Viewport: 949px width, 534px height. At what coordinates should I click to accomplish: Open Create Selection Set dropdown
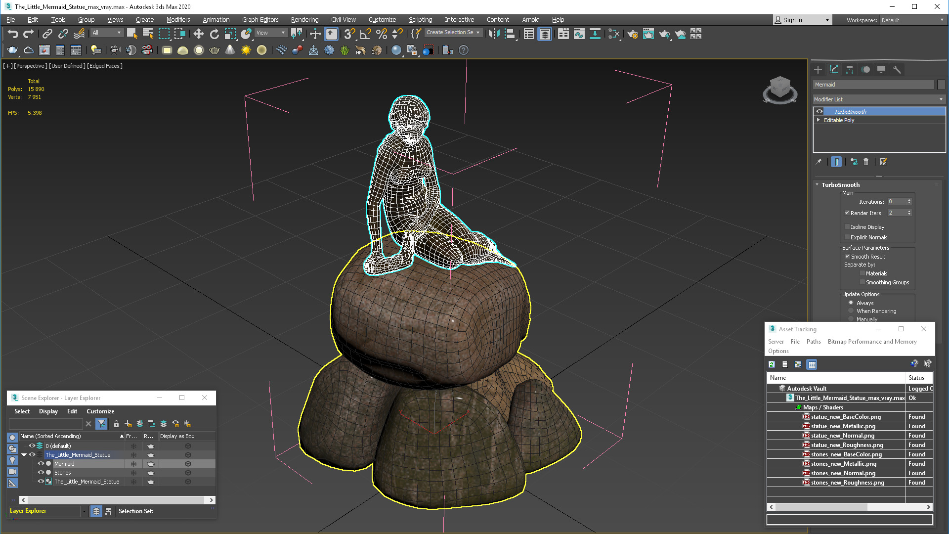pos(453,33)
